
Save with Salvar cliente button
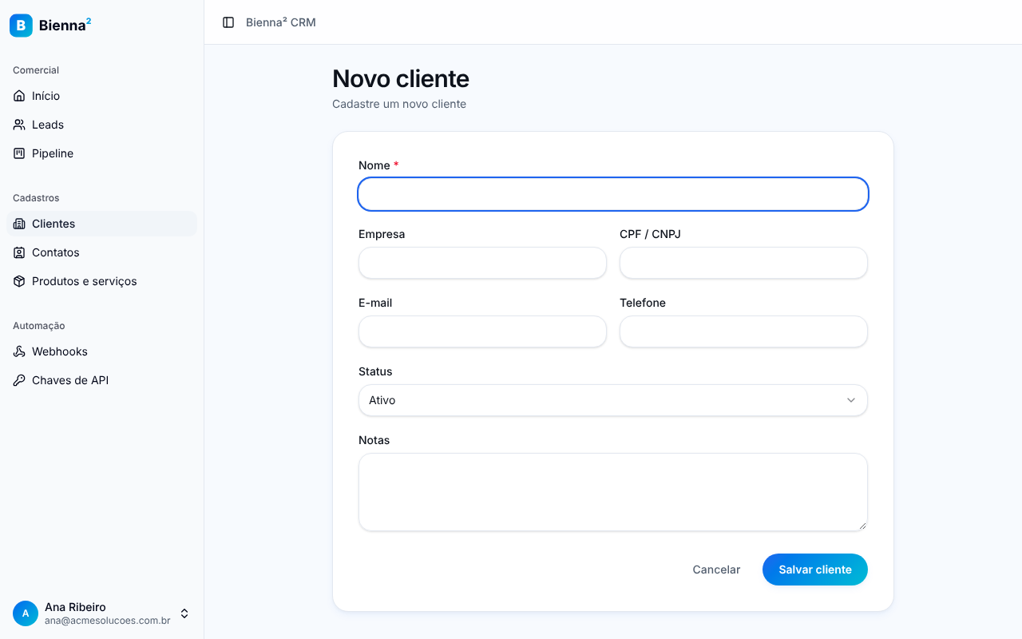click(x=815, y=570)
